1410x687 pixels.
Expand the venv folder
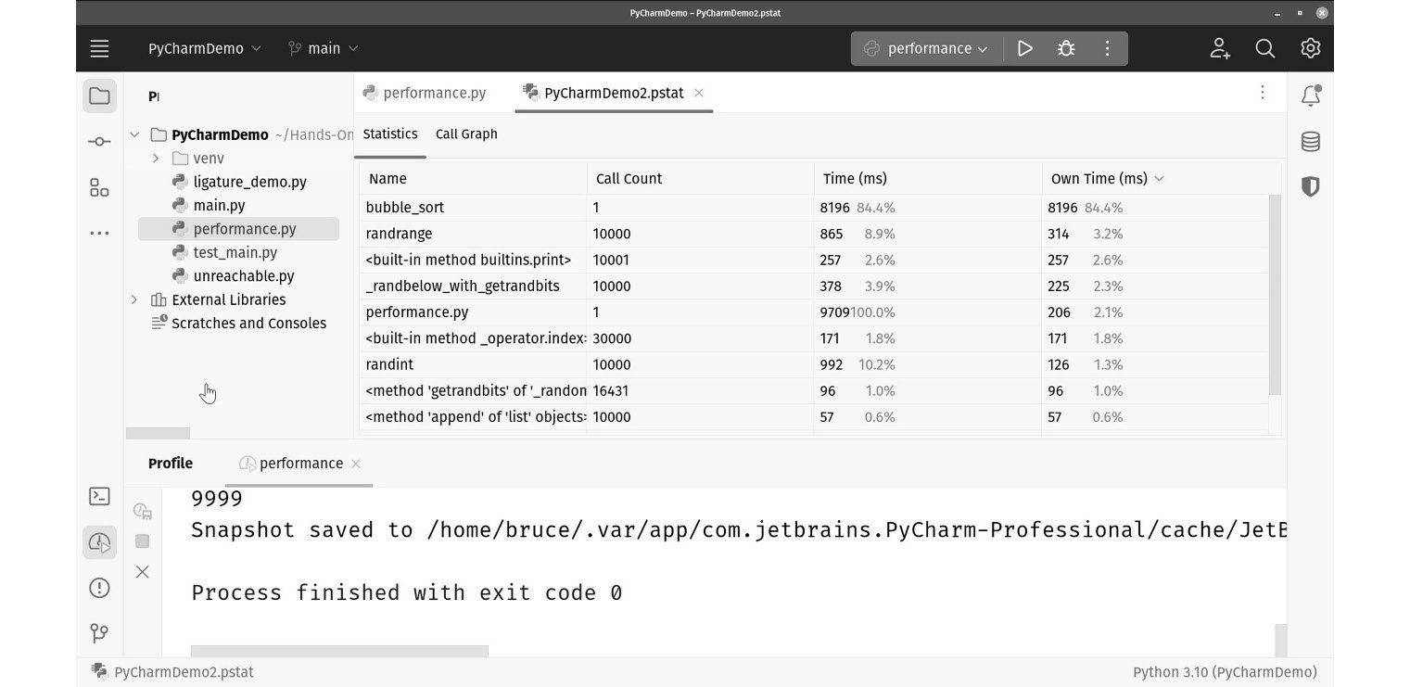coord(156,159)
